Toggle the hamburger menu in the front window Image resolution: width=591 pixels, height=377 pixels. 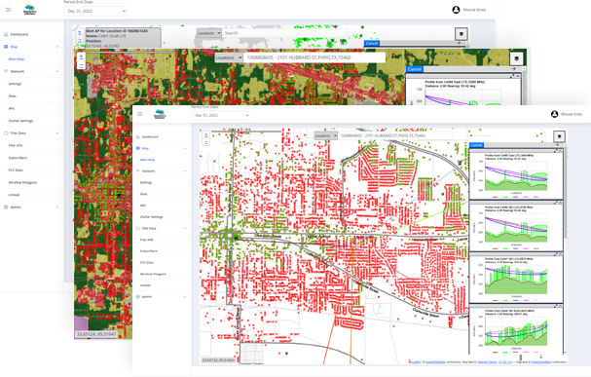(x=140, y=114)
